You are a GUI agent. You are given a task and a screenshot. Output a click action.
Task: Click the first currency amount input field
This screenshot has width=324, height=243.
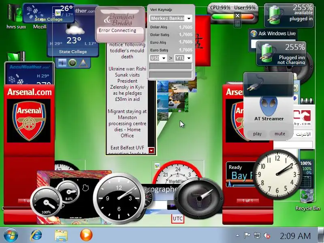171,66
